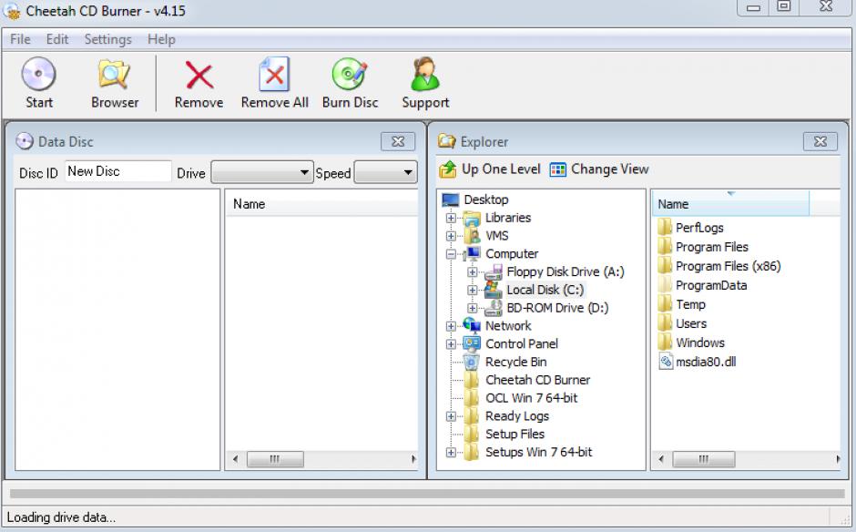This screenshot has width=856, height=532.
Task: Close the Explorer panel
Action: [820, 141]
